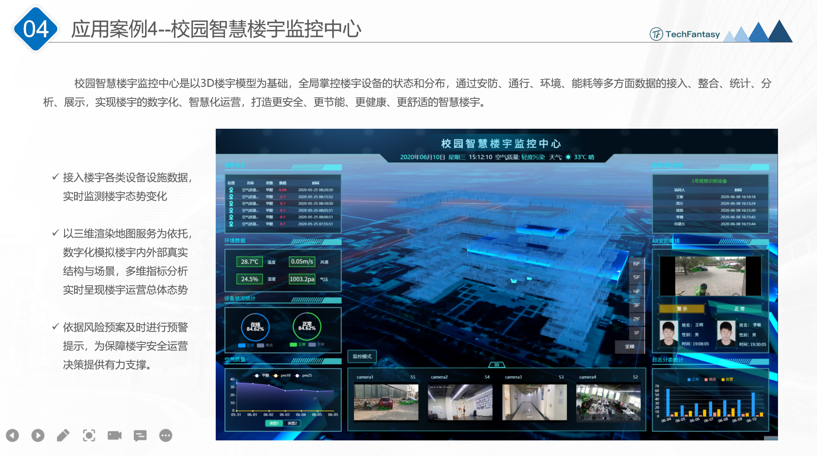Toggle pm10 series in air quality chart

[x=282, y=375]
